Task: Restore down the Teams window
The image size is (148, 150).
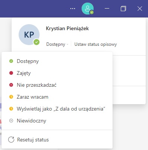Action: click(123, 9)
